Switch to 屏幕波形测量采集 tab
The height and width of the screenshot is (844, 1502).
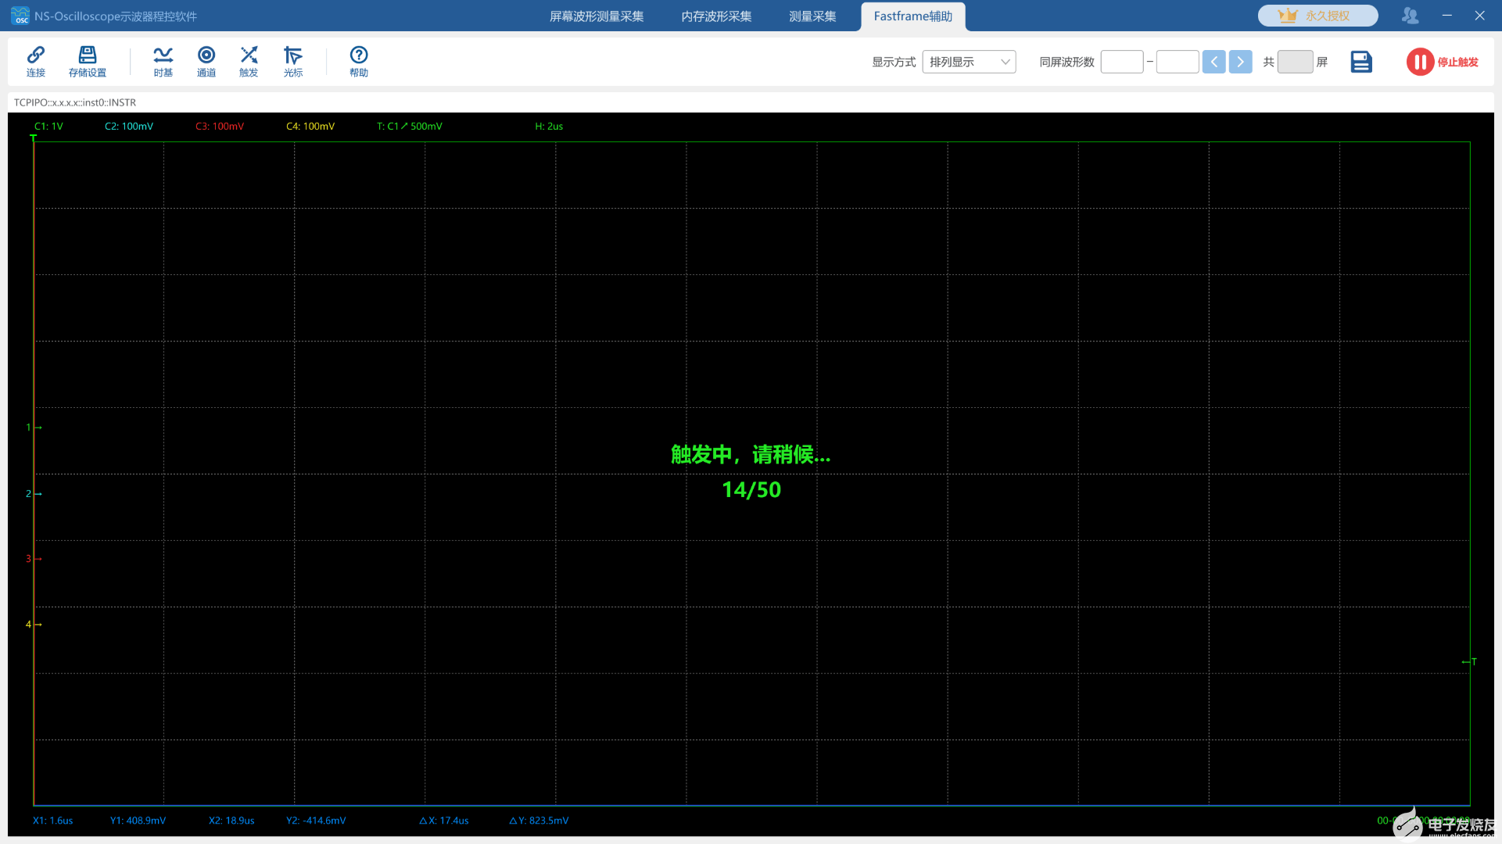[596, 16]
